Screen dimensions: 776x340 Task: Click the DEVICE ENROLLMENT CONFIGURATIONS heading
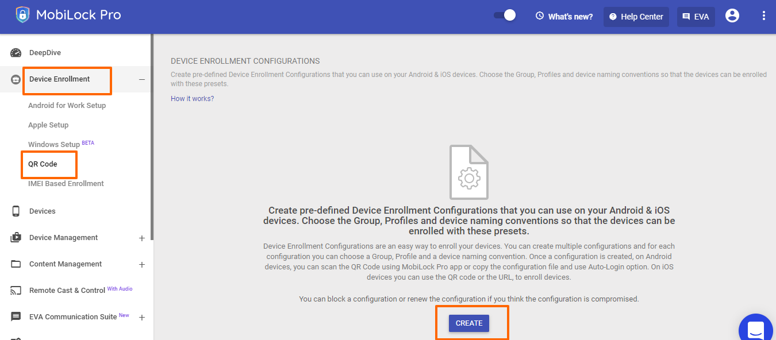(245, 61)
